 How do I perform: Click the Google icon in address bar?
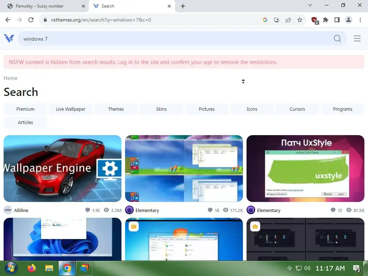(265, 20)
